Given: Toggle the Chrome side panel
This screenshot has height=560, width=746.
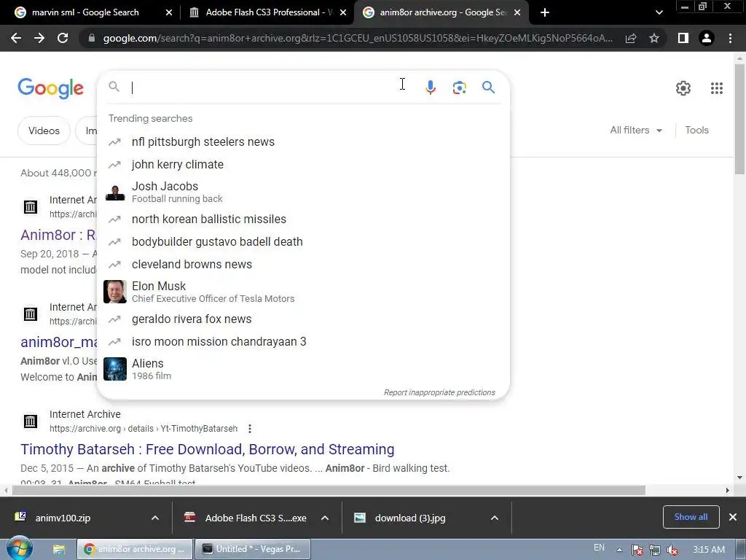Looking at the screenshot, I should (x=683, y=38).
